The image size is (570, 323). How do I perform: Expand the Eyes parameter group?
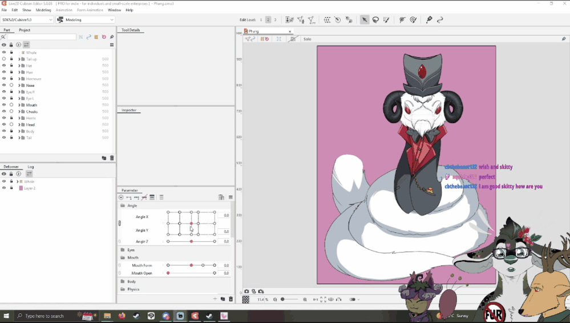123,250
